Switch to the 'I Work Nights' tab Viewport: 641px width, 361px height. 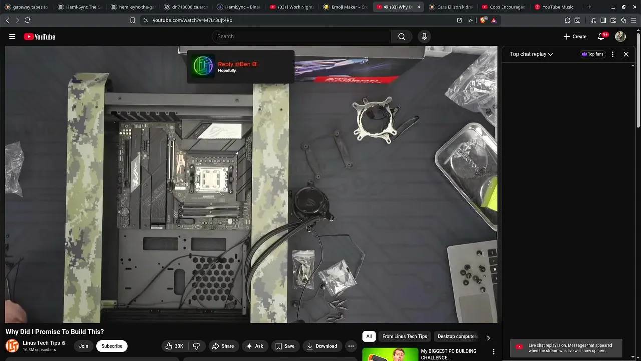pyautogui.click(x=292, y=7)
